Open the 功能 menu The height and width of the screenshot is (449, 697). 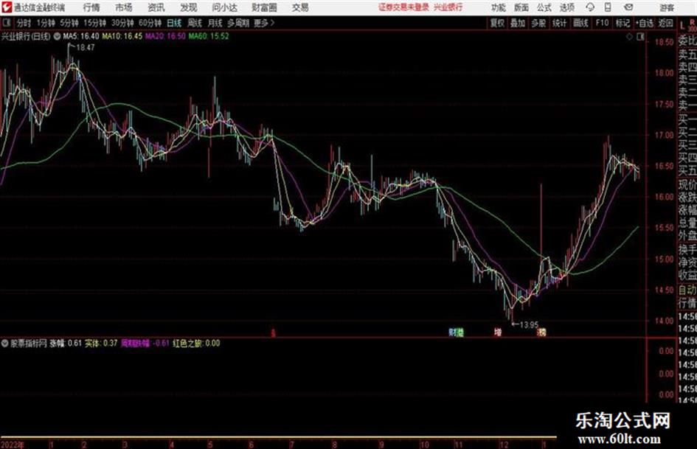(499, 7)
